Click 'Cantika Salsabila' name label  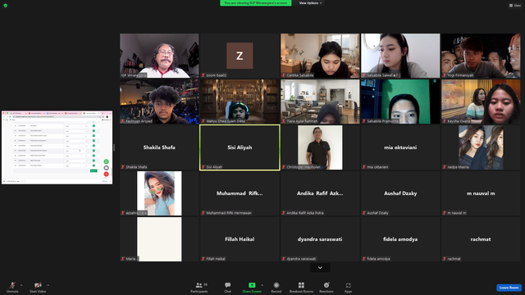[x=300, y=75]
